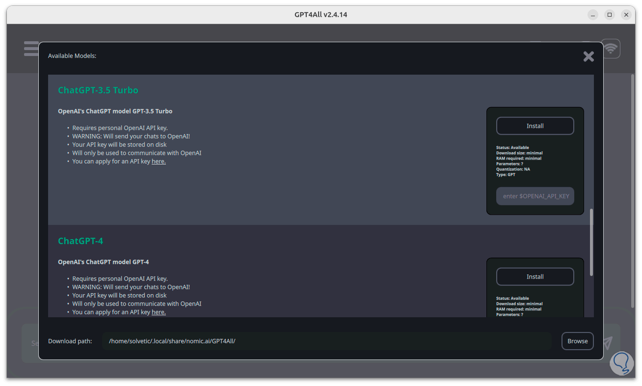Screen dimensions: 642x386
Task: Click 'Your API key will be stored' under ChatGPT-4
Action: [119, 296]
